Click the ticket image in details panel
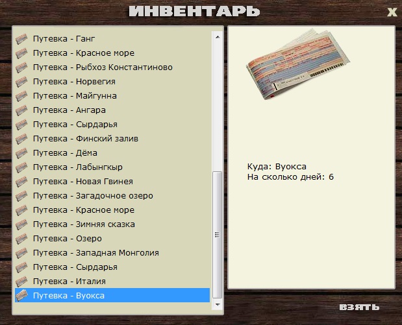The height and width of the screenshot is (325, 402). tap(298, 64)
